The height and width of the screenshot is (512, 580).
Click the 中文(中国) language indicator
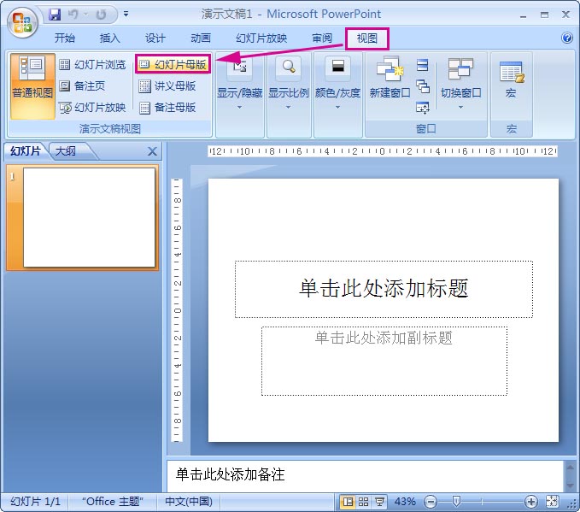(189, 502)
